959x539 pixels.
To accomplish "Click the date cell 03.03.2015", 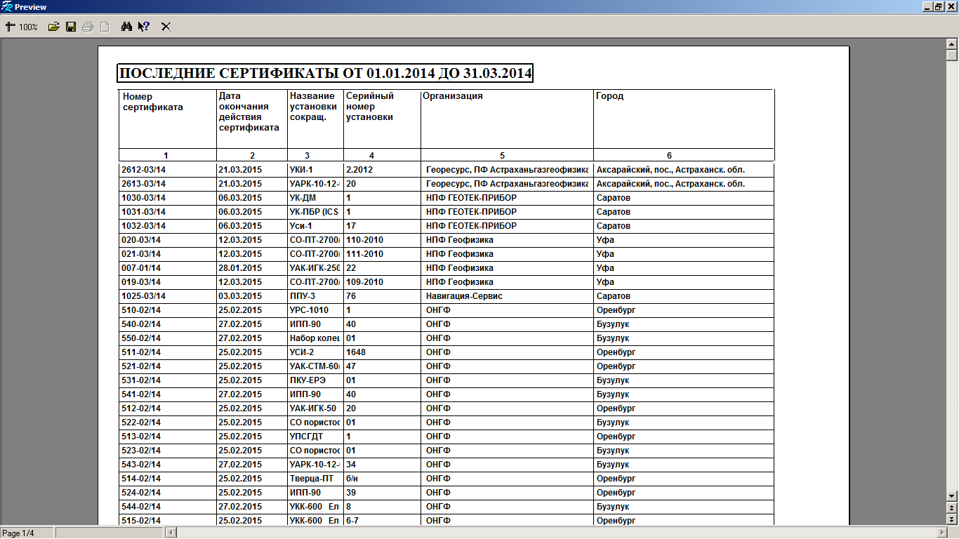I will (x=240, y=296).
